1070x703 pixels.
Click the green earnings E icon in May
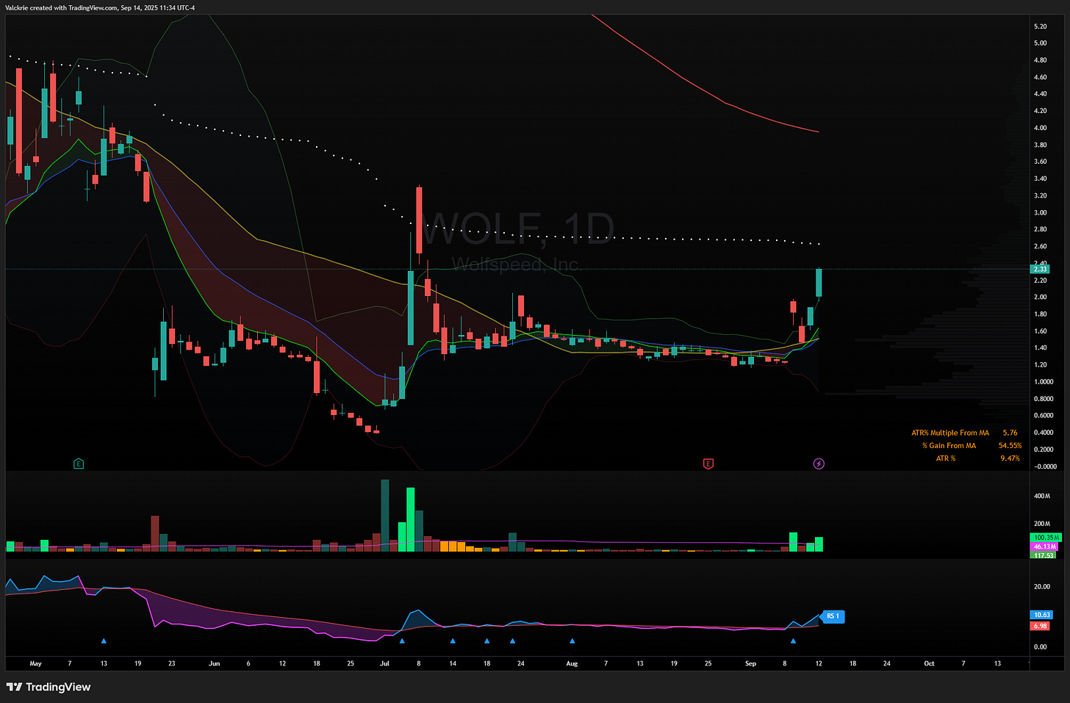tap(79, 464)
